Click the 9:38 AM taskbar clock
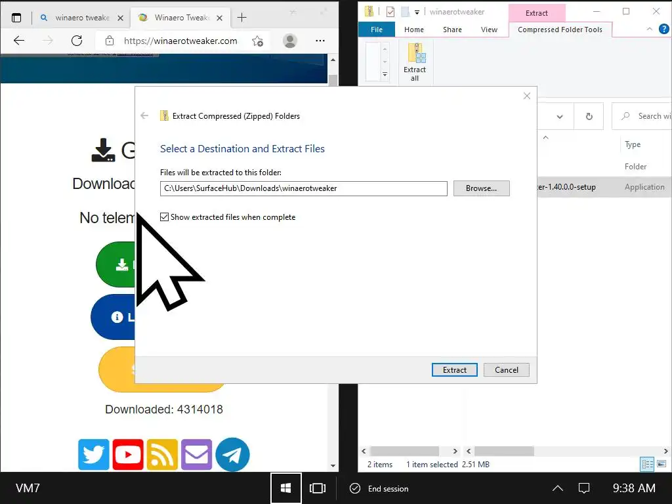The height and width of the screenshot is (504, 672). (634, 488)
